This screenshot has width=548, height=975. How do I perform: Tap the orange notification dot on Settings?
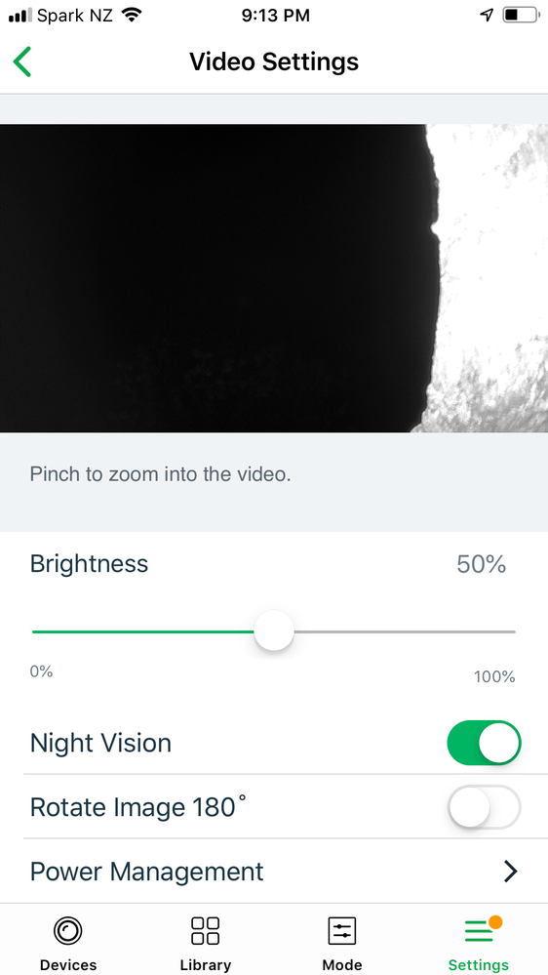coord(495,922)
